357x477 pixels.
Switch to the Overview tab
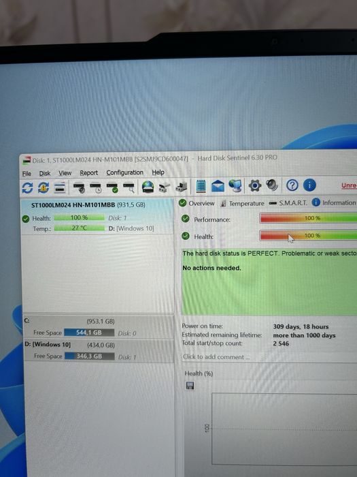pos(197,203)
